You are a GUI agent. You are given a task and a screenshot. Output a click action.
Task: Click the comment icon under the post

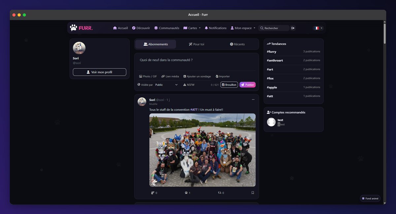153,193
